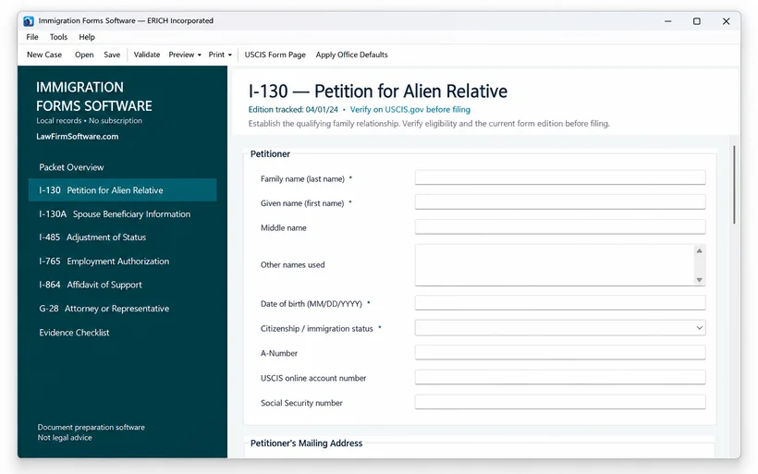
Task: Click the Petitioner's Mailing Address heading
Action: [307, 444]
